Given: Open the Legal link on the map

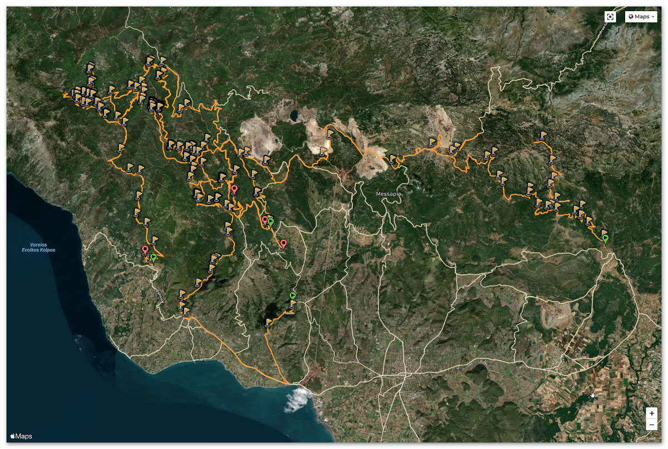Looking at the screenshot, I should click(652, 438).
